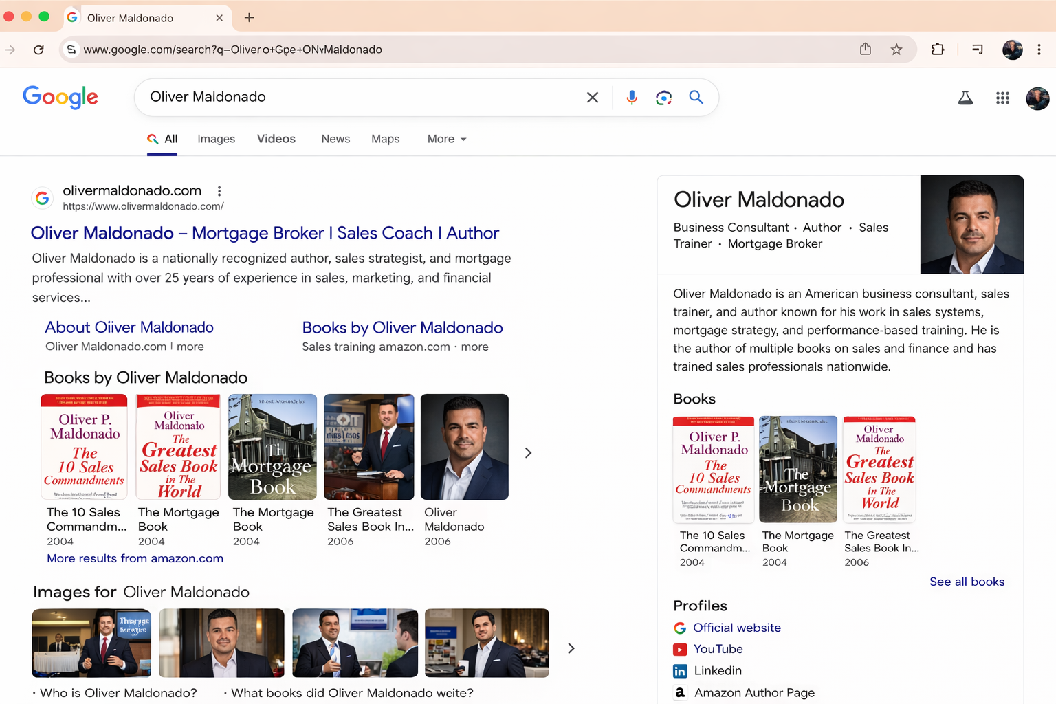Advance the image results carousel arrow

point(571,648)
